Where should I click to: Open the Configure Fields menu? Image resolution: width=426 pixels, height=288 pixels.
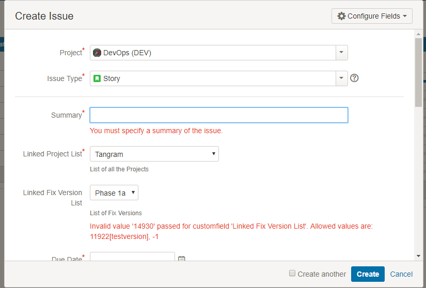pyautogui.click(x=372, y=16)
